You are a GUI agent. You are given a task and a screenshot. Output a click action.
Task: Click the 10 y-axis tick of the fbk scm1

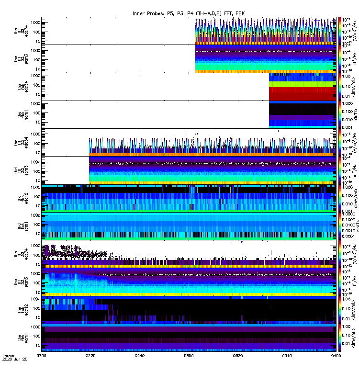click(x=38, y=345)
